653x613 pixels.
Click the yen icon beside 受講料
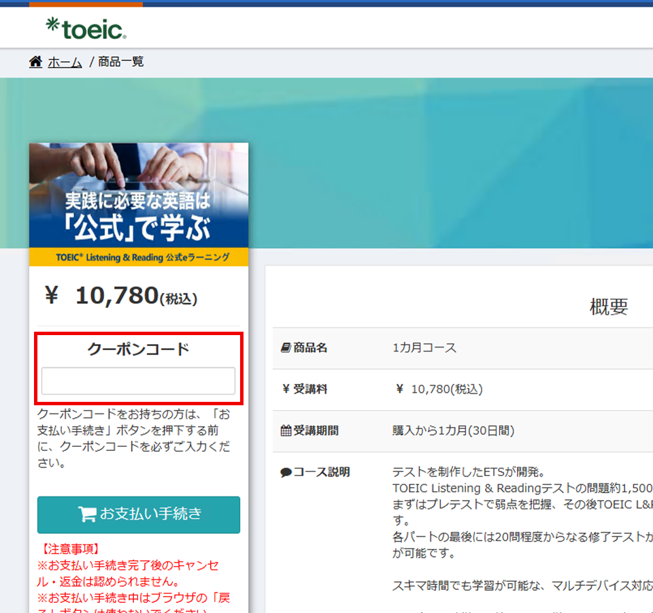click(x=286, y=390)
